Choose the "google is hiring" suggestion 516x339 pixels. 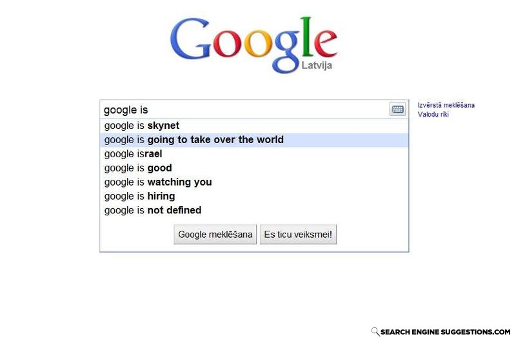tap(254, 197)
